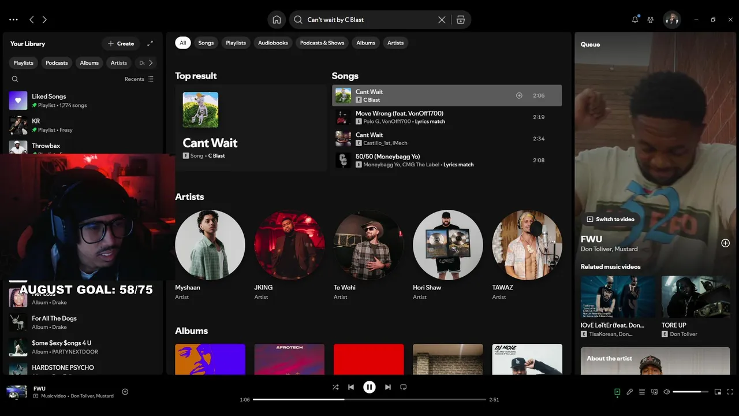Toggle Now Playing view
This screenshot has width=739, height=416.
coord(617,392)
